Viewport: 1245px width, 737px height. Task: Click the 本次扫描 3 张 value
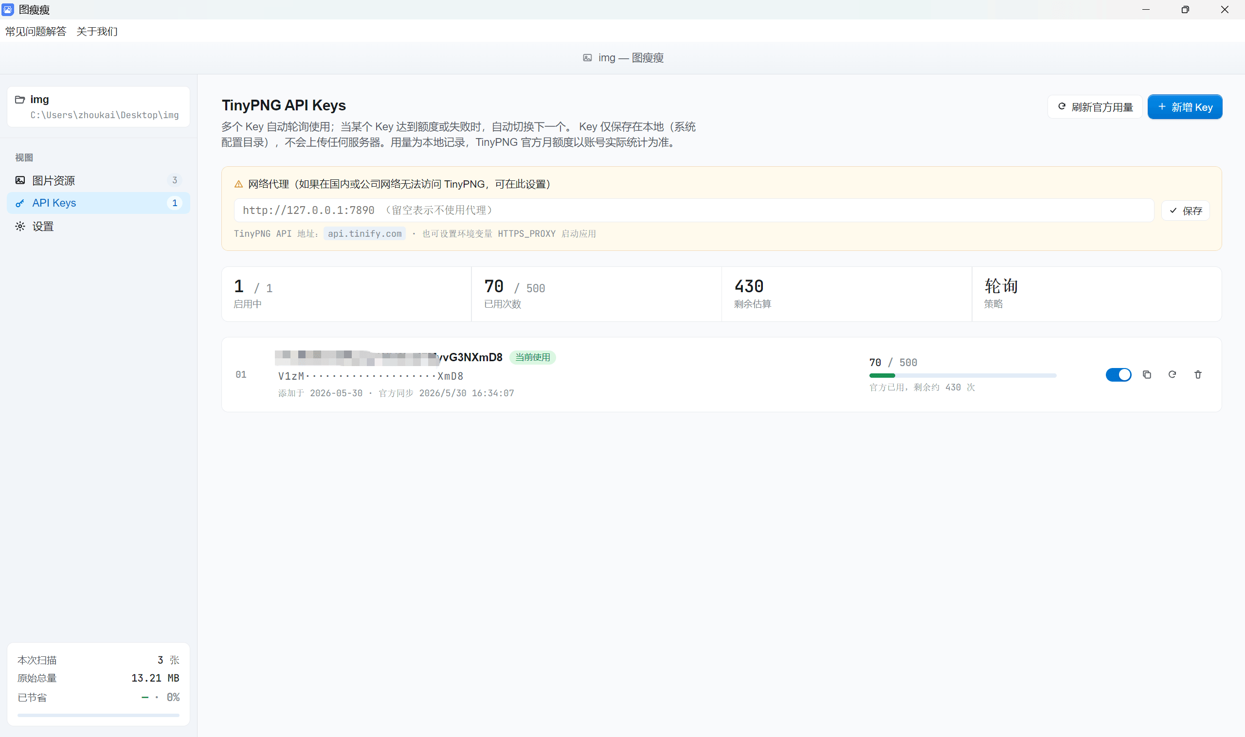coord(168,660)
